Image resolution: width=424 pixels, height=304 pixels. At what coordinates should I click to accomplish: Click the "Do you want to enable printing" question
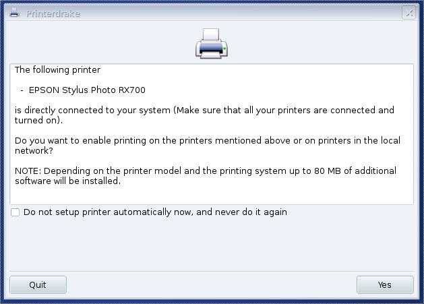tap(208, 146)
